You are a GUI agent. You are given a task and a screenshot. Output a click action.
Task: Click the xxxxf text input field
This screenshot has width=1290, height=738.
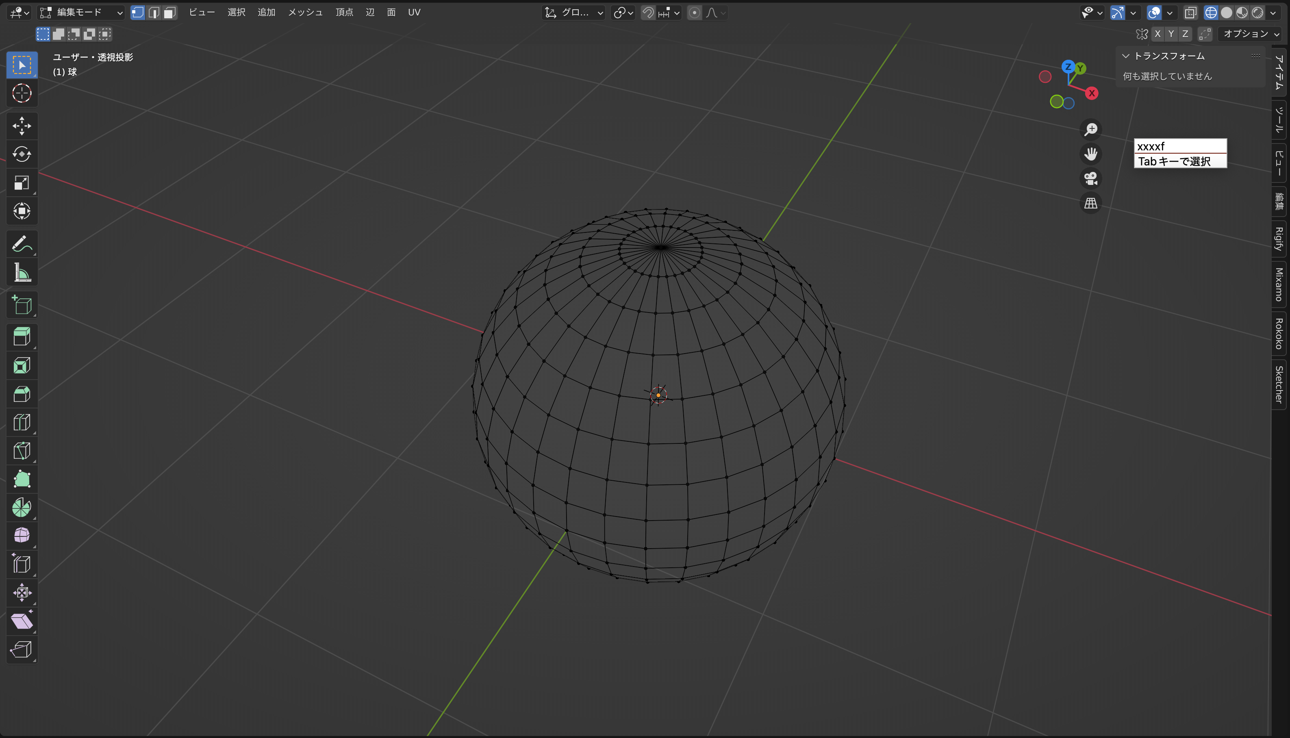[1180, 146]
